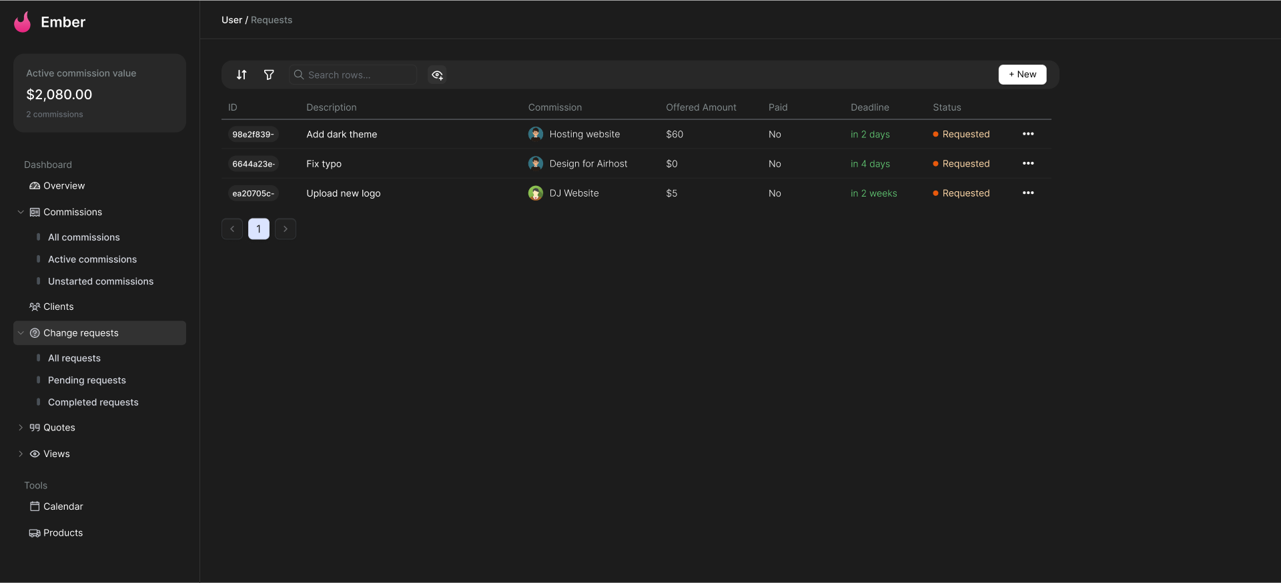The width and height of the screenshot is (1281, 583).
Task: Open actions menu for Add dark theme row
Action: point(1028,134)
